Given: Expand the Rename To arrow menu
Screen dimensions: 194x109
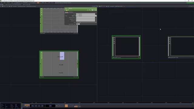Looking at the screenshot, I should coord(96,21).
